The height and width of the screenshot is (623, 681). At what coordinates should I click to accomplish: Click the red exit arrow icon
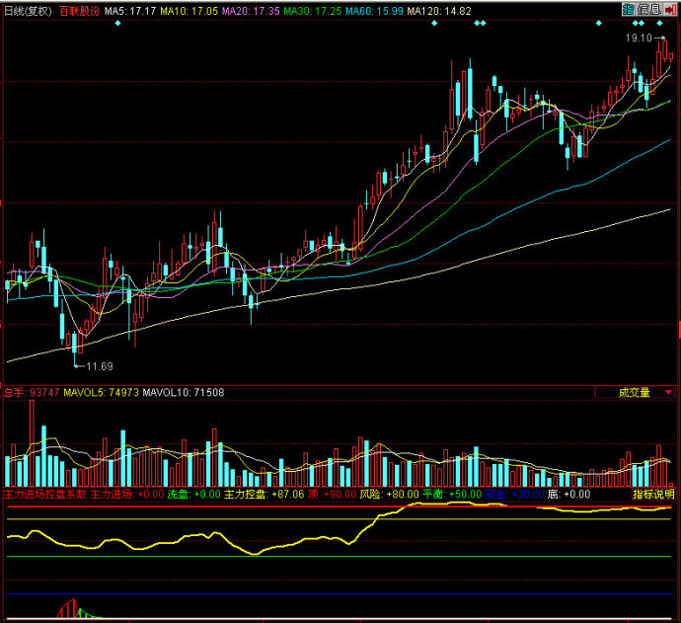click(671, 9)
